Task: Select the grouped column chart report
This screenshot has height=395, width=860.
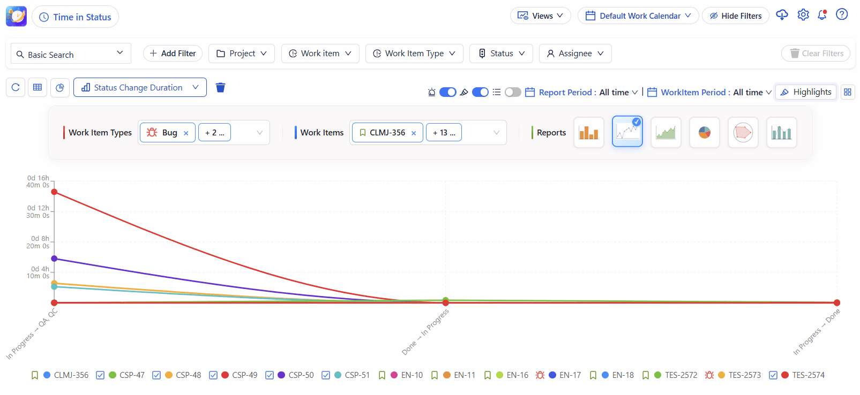Action: coord(782,132)
